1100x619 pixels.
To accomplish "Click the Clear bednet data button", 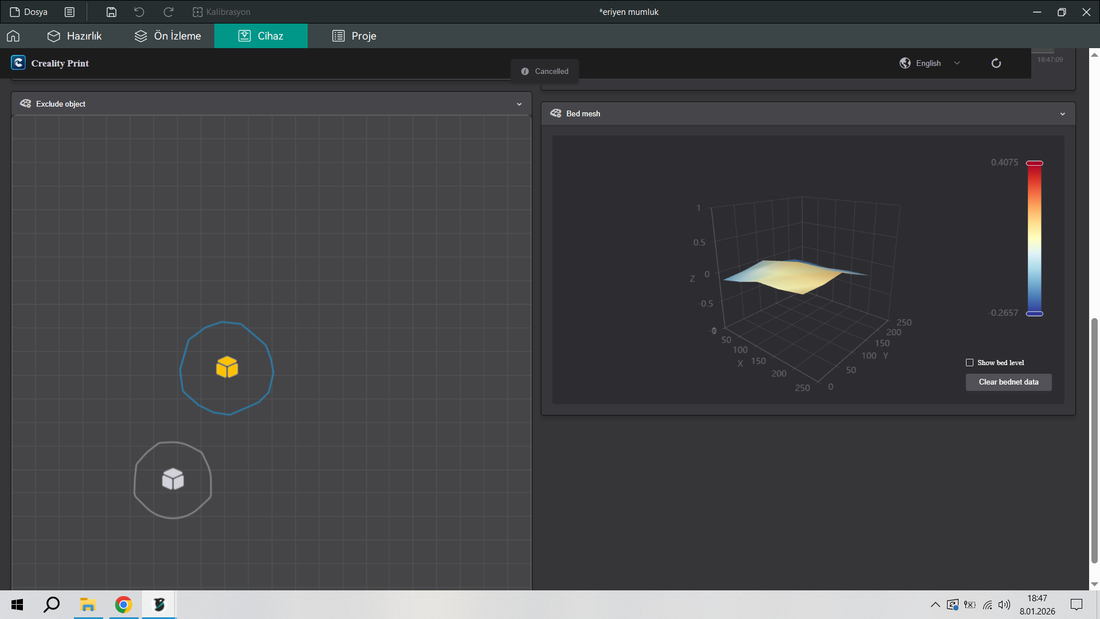I will 1008,382.
